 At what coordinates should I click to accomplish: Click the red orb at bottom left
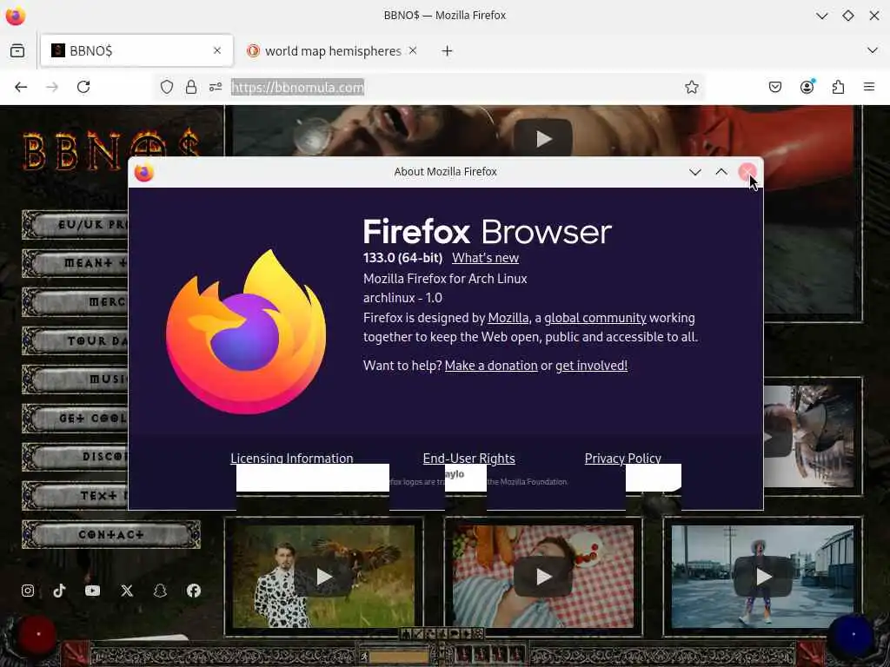click(x=37, y=634)
